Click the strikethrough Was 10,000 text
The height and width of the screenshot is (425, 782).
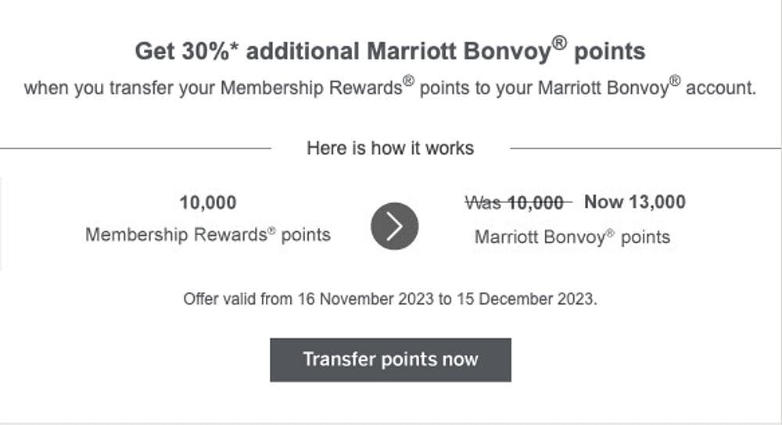click(518, 203)
